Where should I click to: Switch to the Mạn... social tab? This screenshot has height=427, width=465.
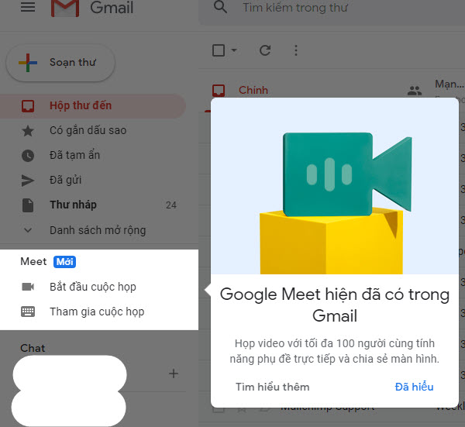tap(449, 84)
